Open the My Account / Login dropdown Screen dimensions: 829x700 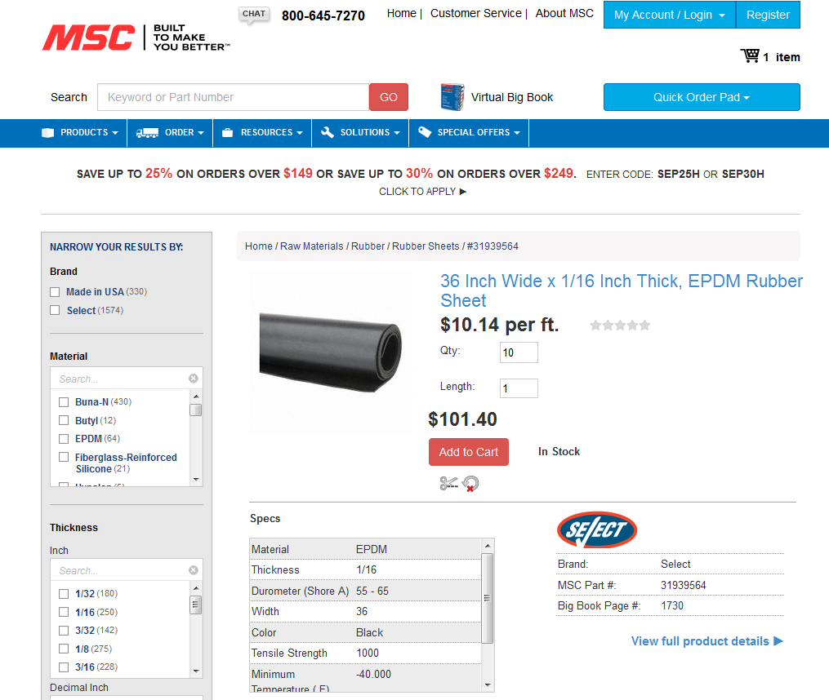(670, 15)
